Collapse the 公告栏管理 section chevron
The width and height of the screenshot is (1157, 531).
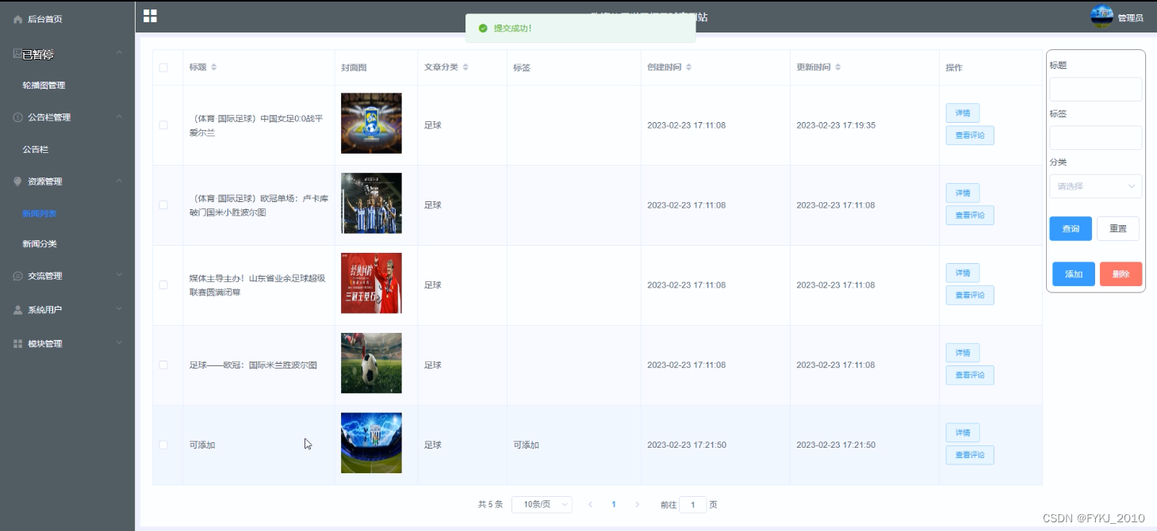tap(119, 117)
